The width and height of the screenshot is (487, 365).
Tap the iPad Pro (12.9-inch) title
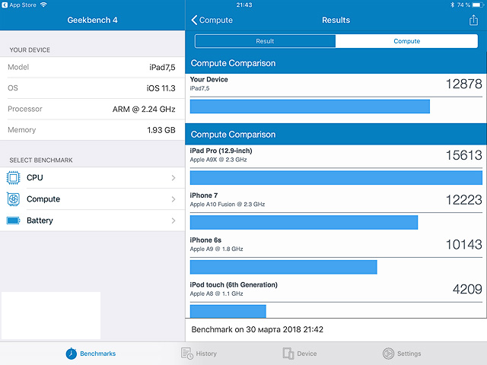click(x=221, y=151)
